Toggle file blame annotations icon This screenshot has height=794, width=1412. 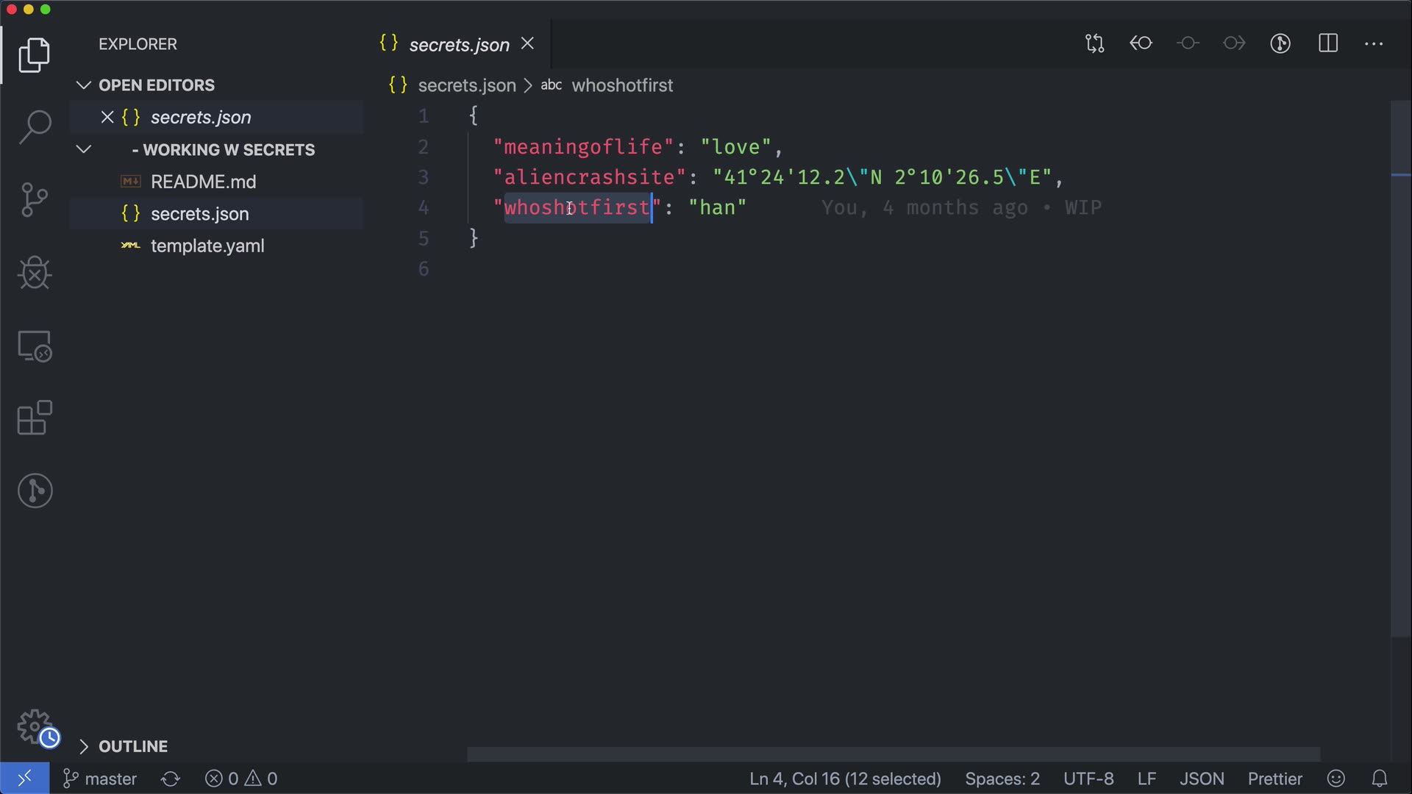pos(1280,43)
